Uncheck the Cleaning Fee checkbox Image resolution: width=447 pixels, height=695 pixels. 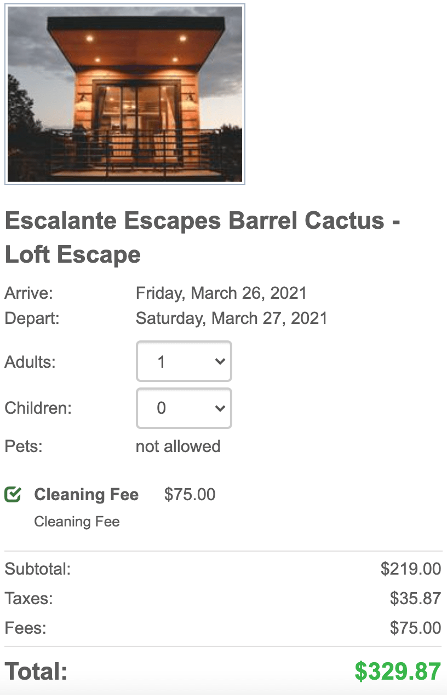tap(13, 495)
